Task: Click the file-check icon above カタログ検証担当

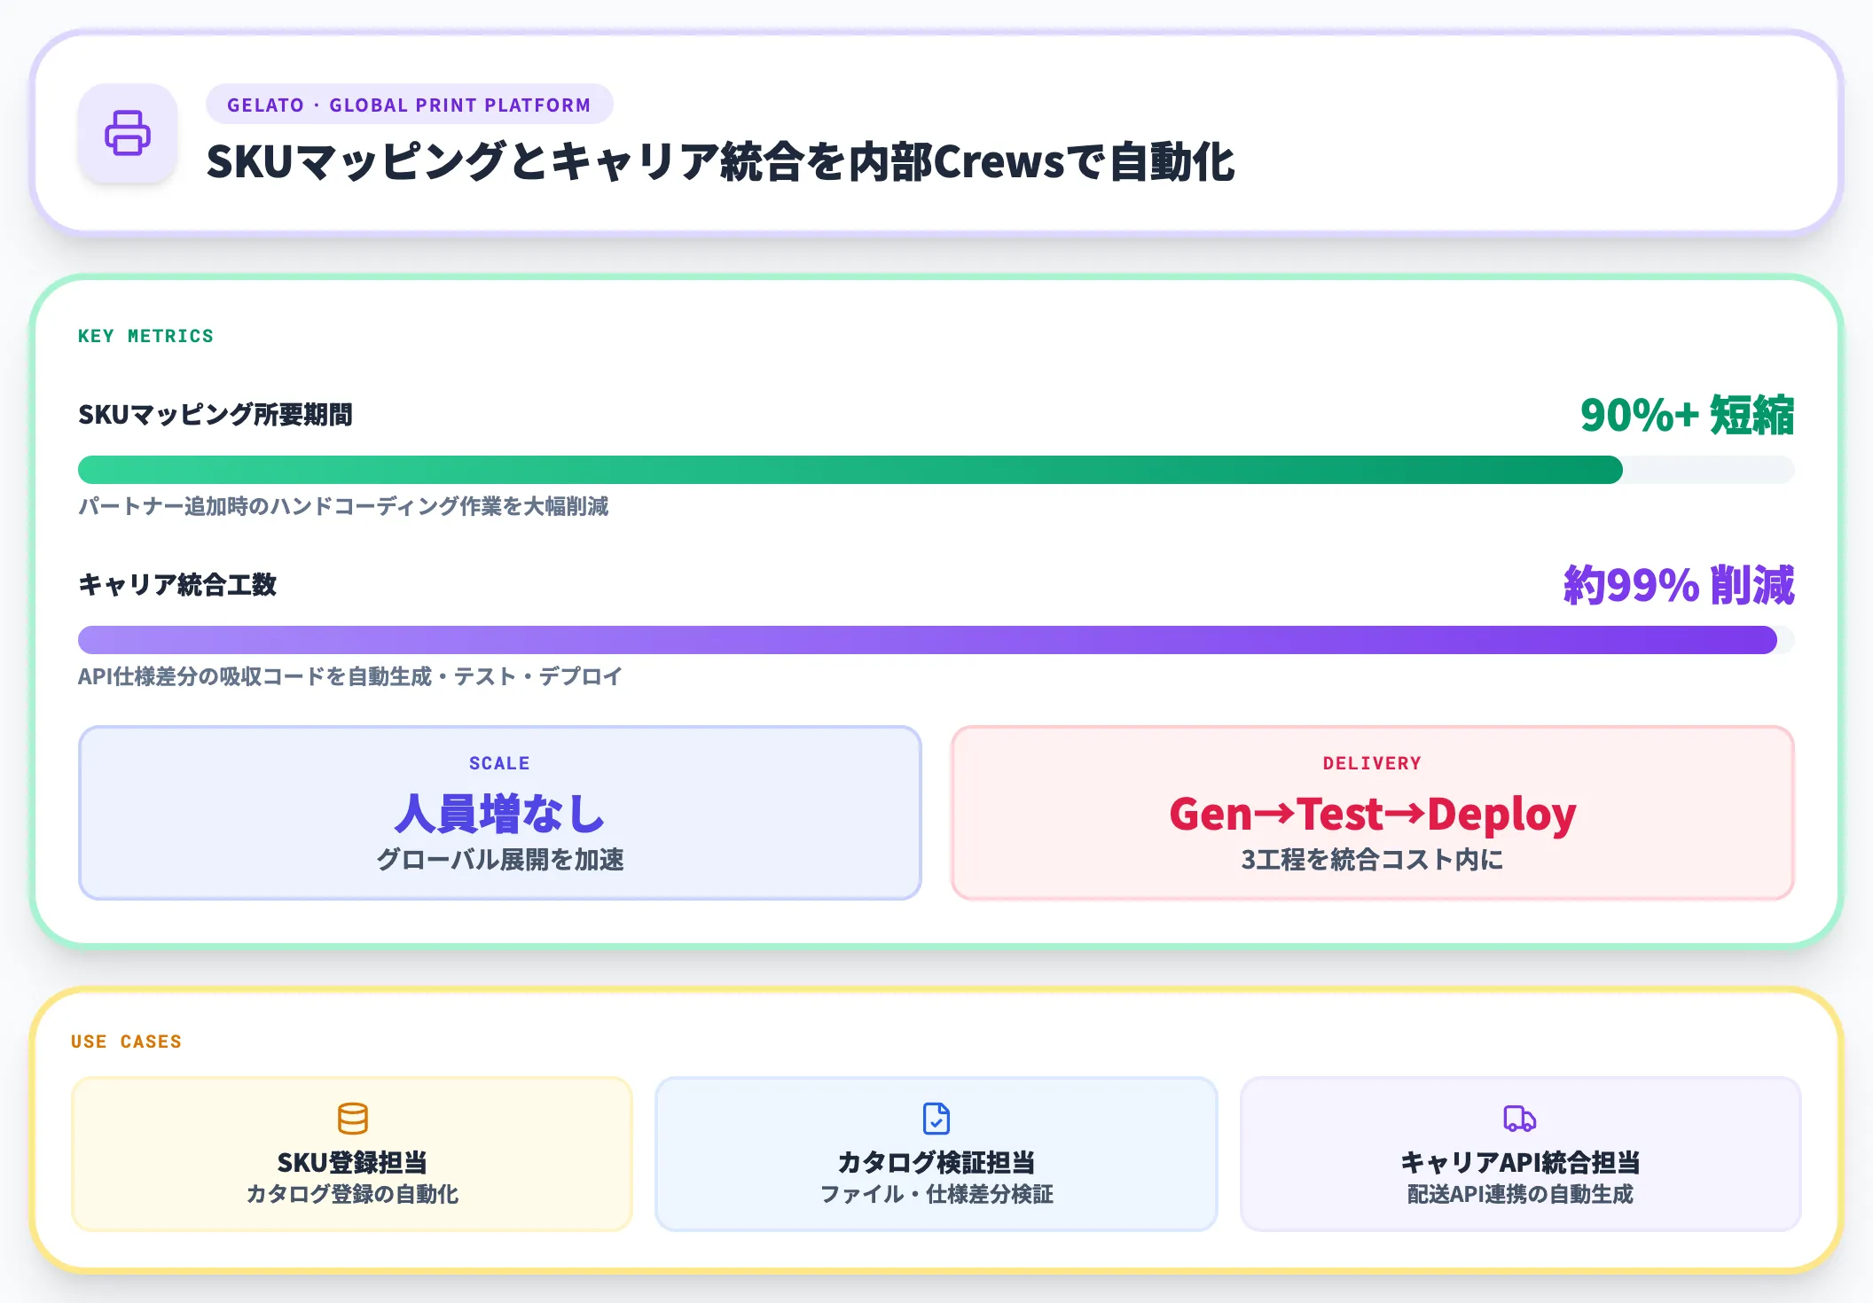Action: point(936,1119)
